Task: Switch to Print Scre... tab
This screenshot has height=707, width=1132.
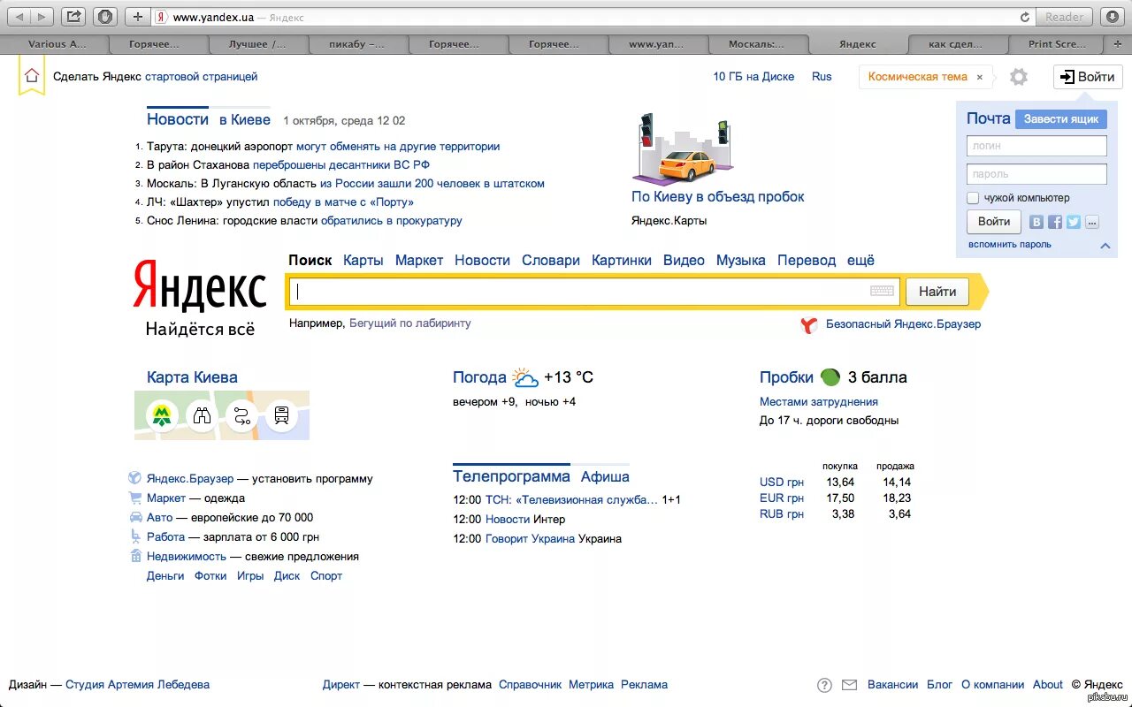Action: click(1058, 44)
